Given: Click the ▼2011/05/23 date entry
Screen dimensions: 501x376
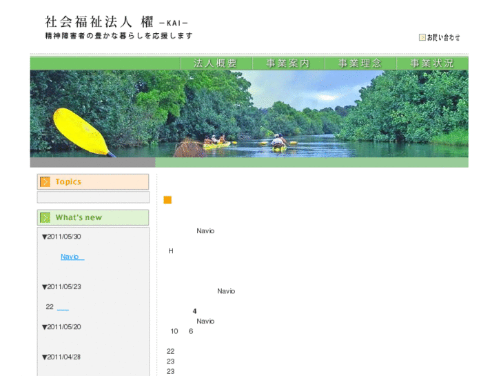Looking at the screenshot, I should pyautogui.click(x=61, y=287).
